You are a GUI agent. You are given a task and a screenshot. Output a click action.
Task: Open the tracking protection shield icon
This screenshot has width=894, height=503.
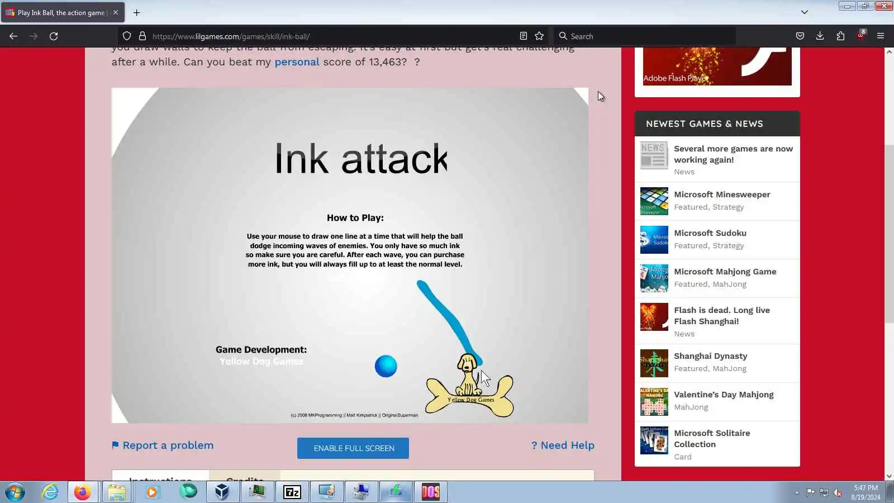pyautogui.click(x=127, y=36)
